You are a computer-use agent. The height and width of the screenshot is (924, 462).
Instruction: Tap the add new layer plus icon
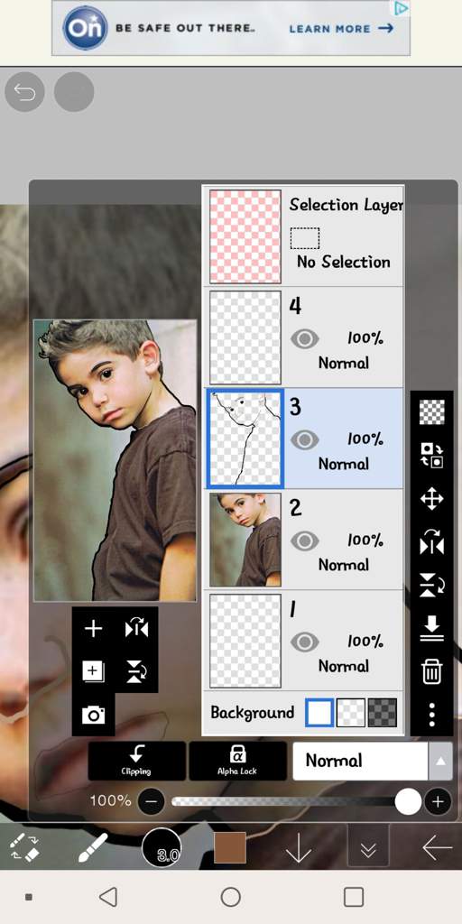(93, 629)
